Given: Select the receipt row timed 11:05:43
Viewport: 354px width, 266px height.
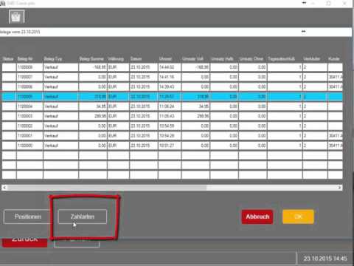Looking at the screenshot, I should [172, 116].
